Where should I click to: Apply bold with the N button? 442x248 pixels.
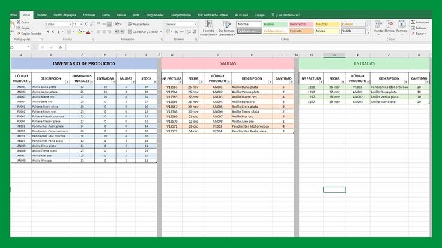[x=48, y=32]
